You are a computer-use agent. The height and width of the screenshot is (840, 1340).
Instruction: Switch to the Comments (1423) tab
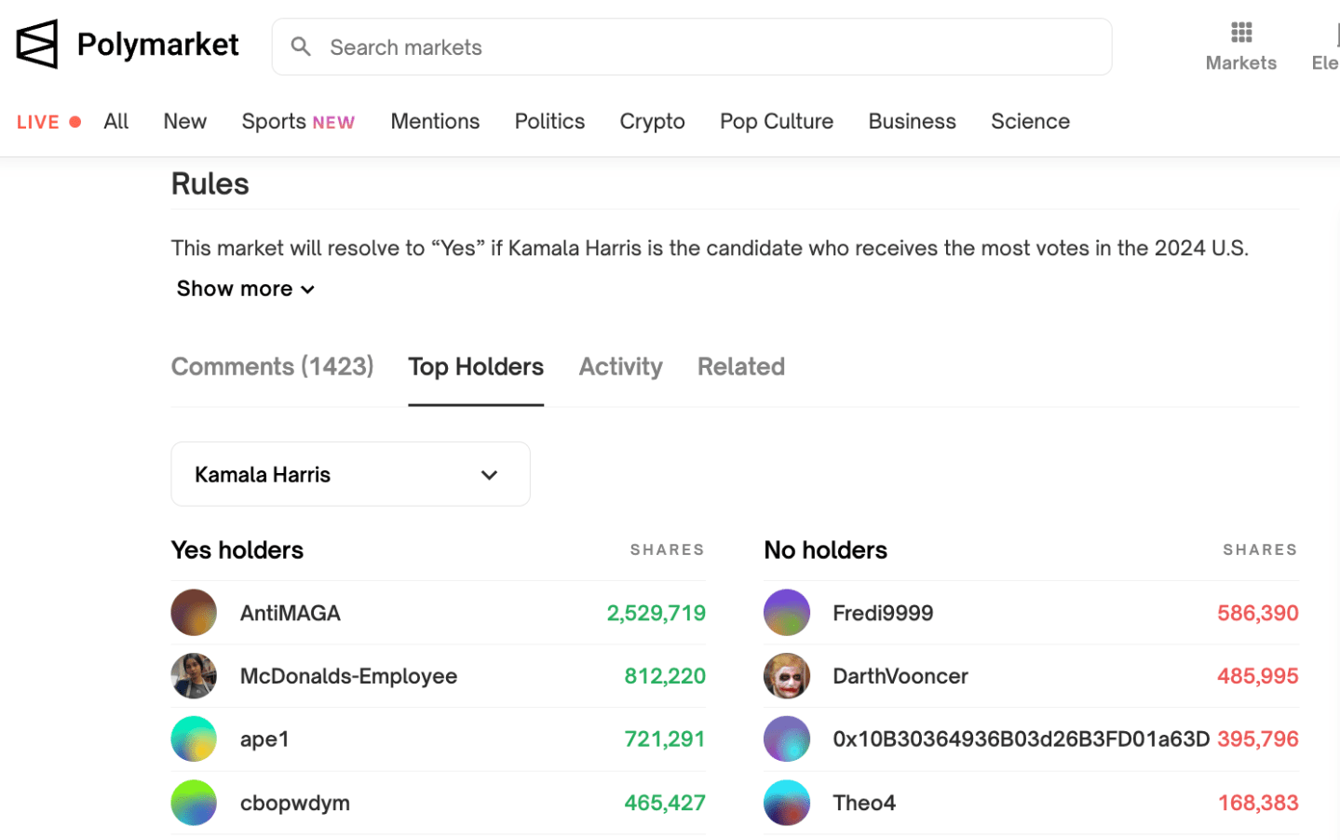[272, 367]
